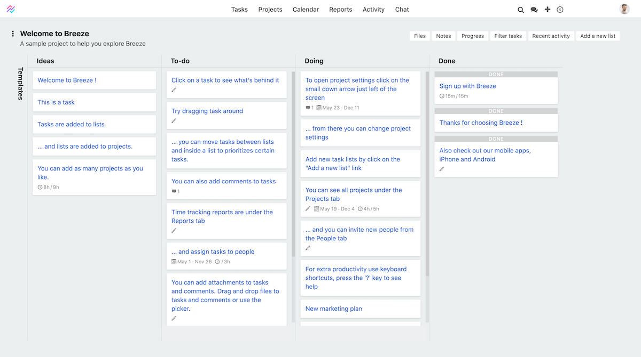
Task: Open Chat from the top navigation
Action: coord(402,10)
